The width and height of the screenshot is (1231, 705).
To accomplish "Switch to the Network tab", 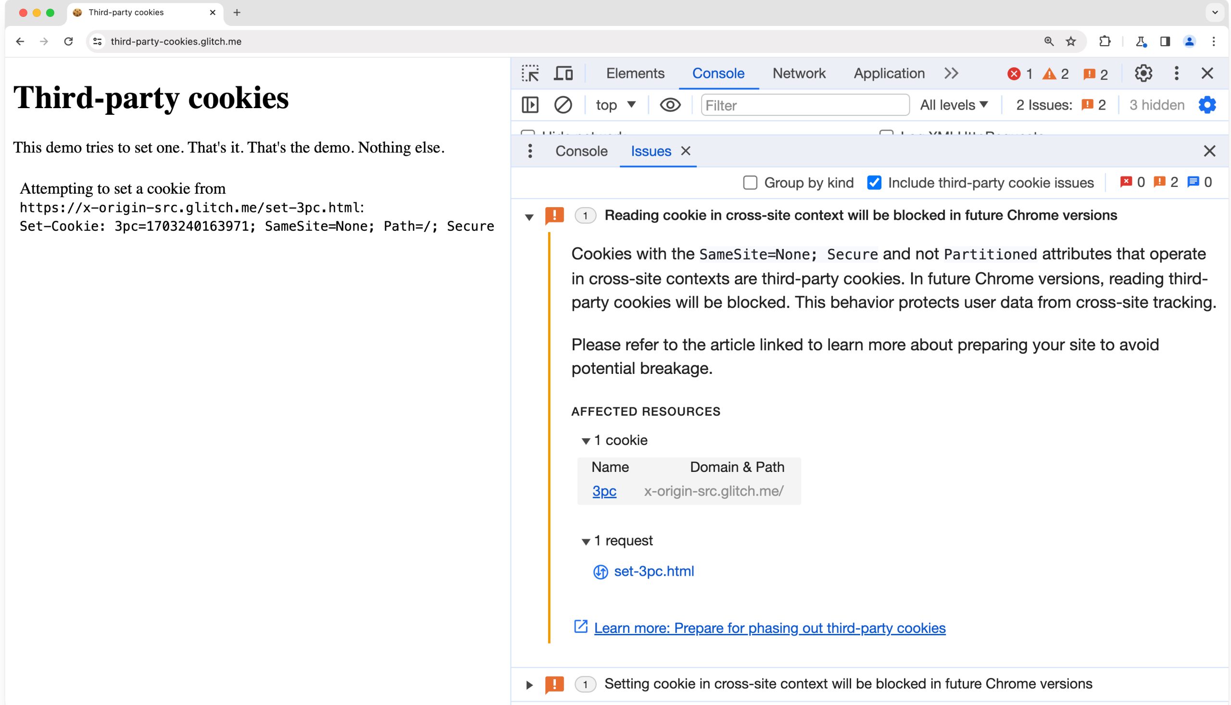I will click(x=798, y=74).
